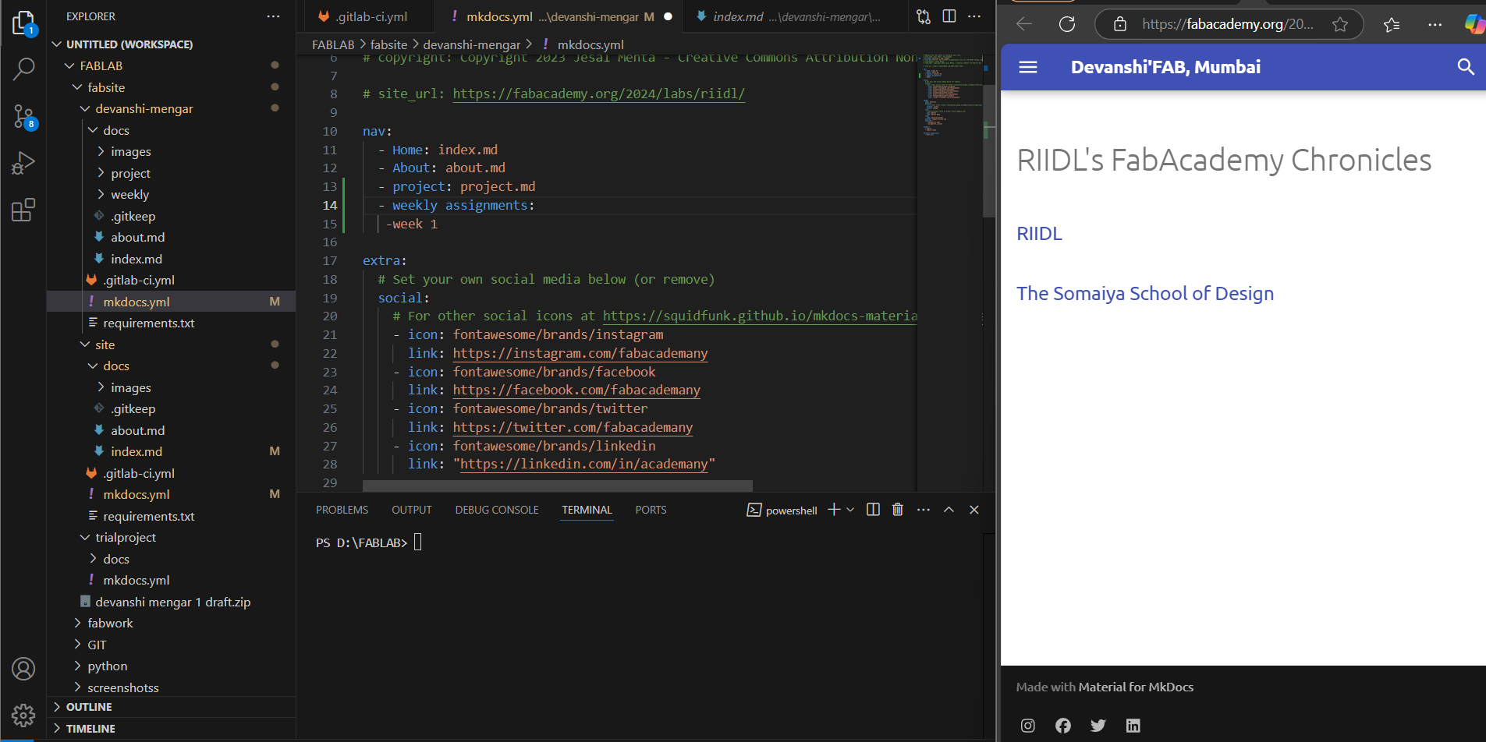This screenshot has width=1486, height=742.
Task: Open browser favorites list icon
Action: (x=1392, y=25)
